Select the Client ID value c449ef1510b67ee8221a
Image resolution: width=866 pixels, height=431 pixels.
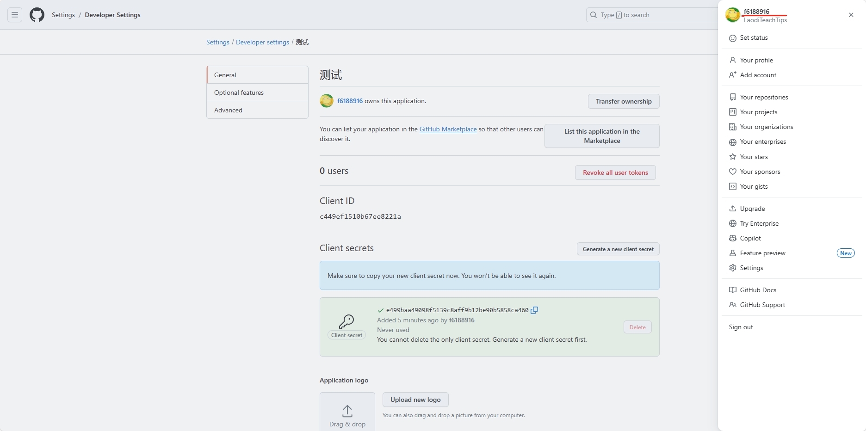tap(360, 216)
